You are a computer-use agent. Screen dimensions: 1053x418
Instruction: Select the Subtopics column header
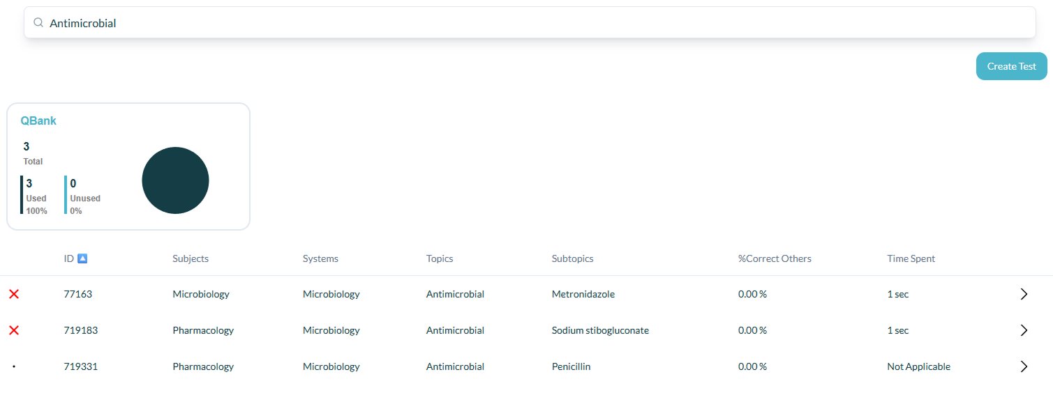(x=572, y=258)
